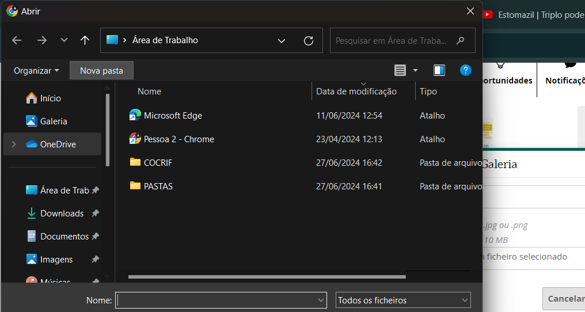Expand the address bar path history
Image resolution: width=585 pixels, height=312 pixels.
[282, 40]
